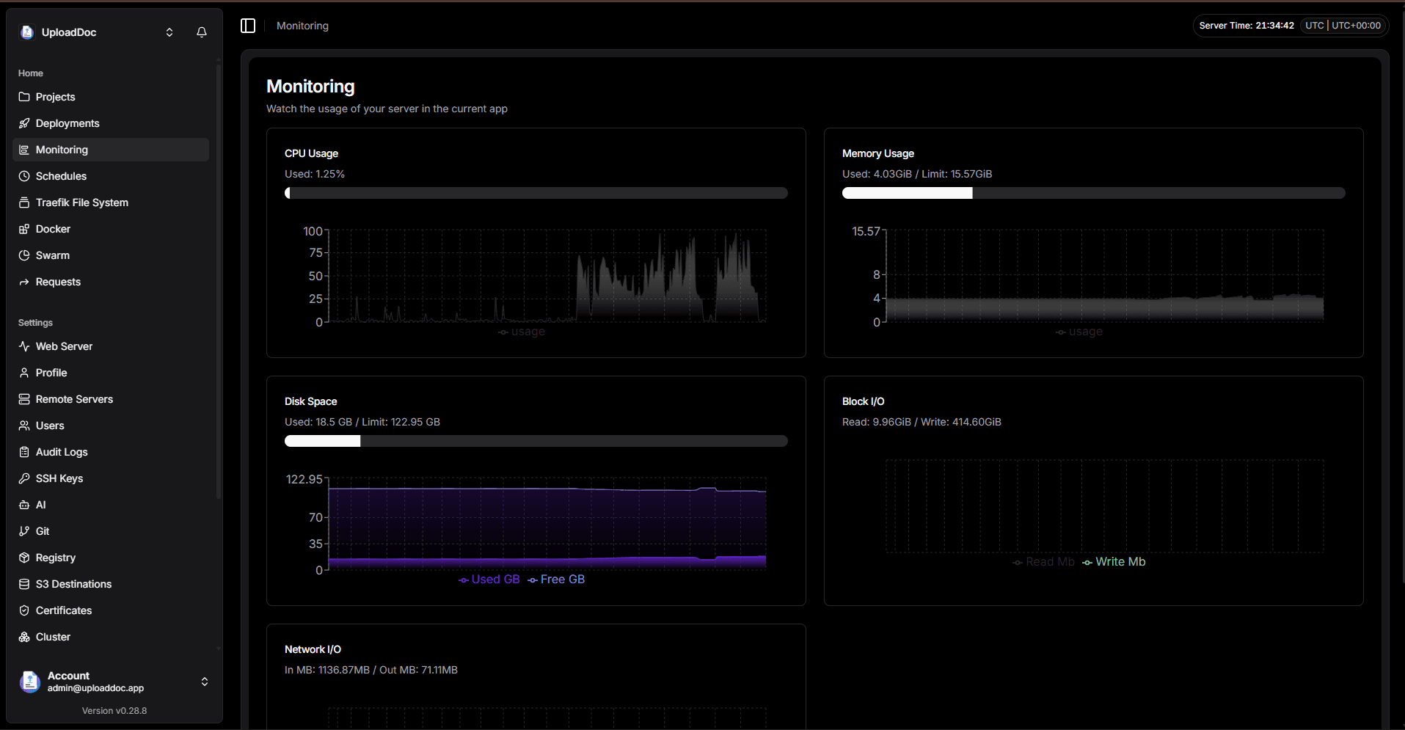Open the Docker section
Viewport: 1405px width, 730px height.
pyautogui.click(x=111, y=229)
